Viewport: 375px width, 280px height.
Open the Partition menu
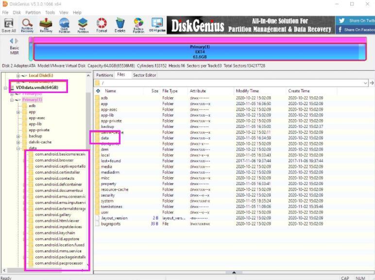[x=33, y=13]
